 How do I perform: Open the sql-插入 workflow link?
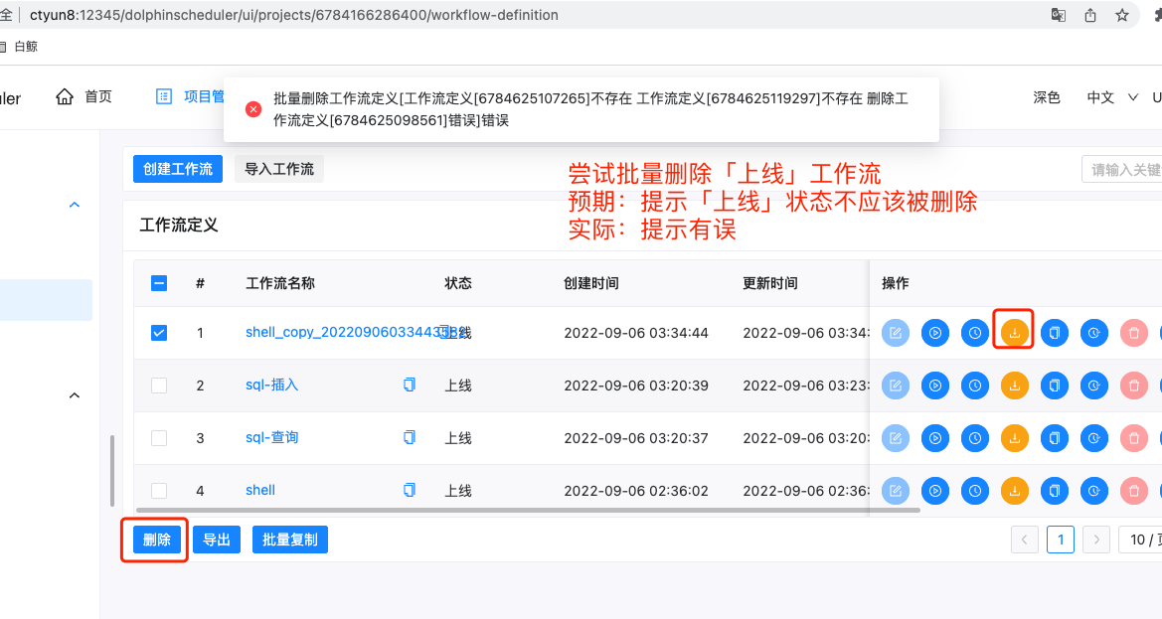272,385
